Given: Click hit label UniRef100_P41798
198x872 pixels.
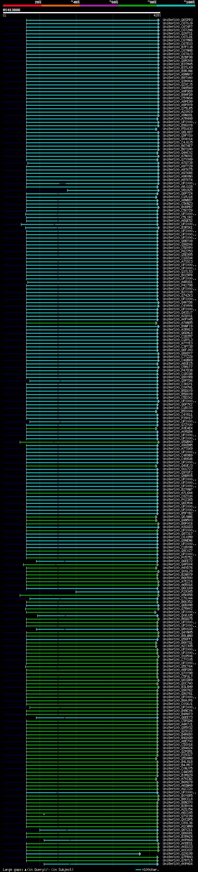Looking at the screenshot, I should (x=178, y=286).
